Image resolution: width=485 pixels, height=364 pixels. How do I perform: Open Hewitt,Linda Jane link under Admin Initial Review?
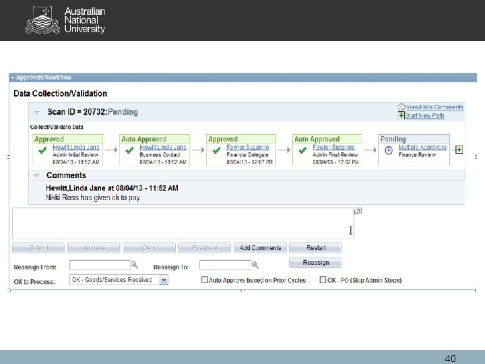tap(75, 148)
